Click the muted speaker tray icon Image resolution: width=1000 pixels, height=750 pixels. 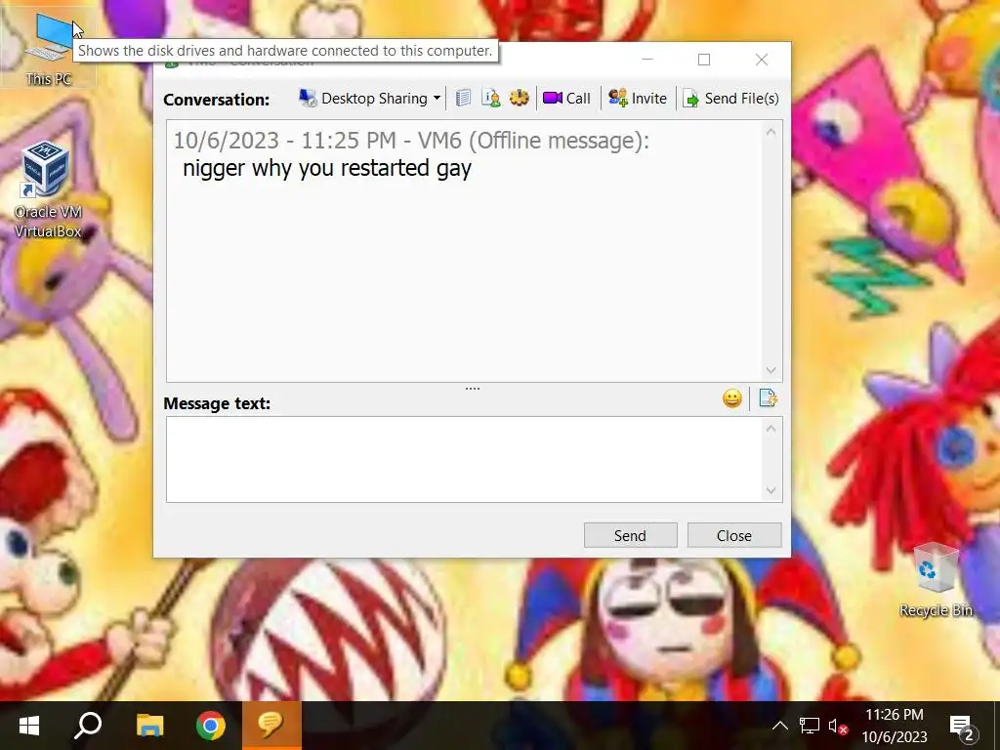pos(837,726)
